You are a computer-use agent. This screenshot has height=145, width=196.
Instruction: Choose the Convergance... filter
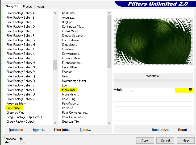[x=72, y=54]
